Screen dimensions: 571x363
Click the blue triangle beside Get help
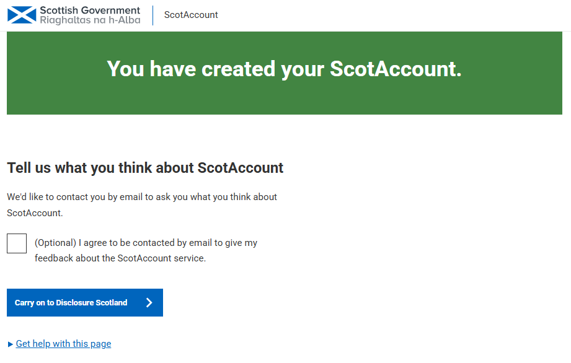pyautogui.click(x=10, y=344)
